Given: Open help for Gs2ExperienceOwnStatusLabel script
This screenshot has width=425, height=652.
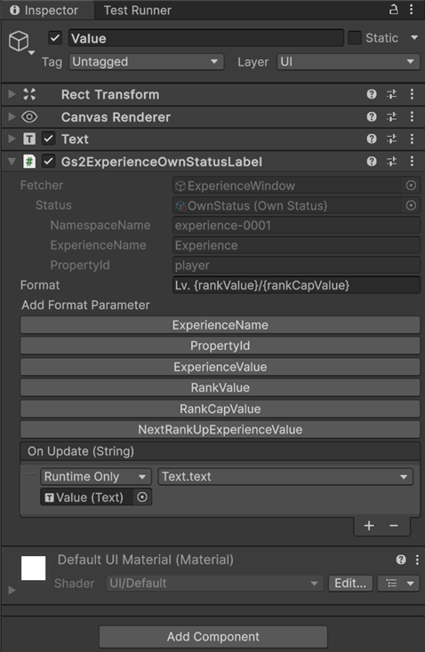Looking at the screenshot, I should (x=372, y=162).
